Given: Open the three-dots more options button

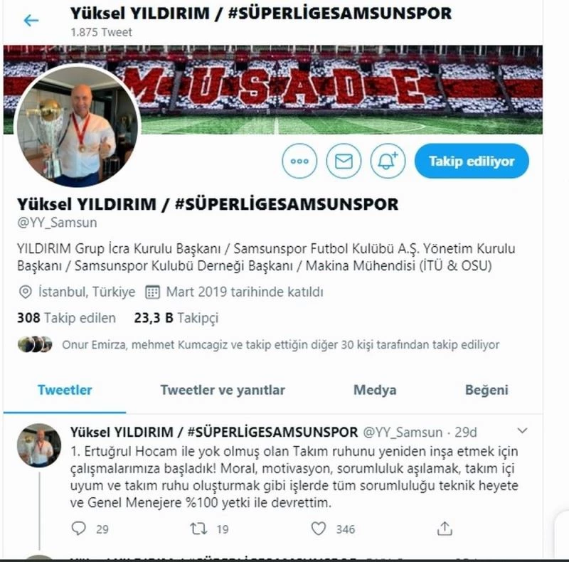Looking at the screenshot, I should coord(299,161).
